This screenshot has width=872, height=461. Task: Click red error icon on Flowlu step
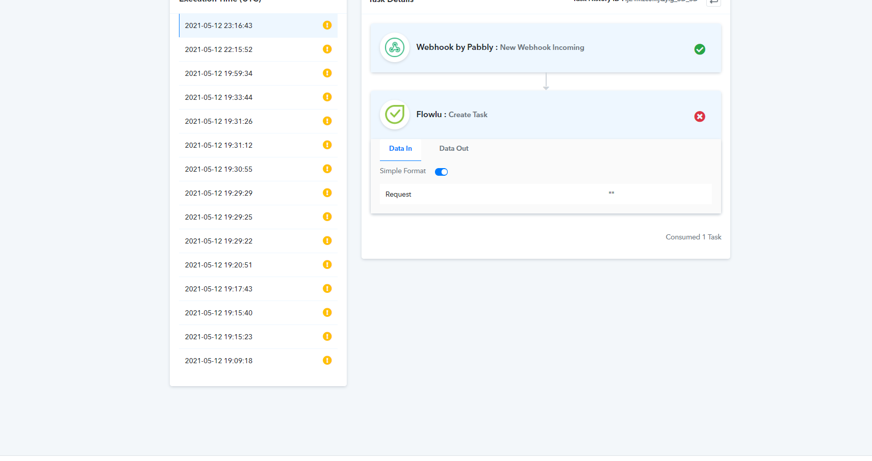700,117
